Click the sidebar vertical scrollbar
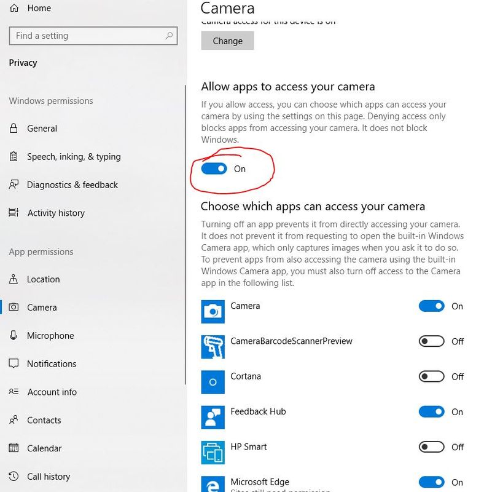Viewport: 484px width, 492px height. click(x=185, y=235)
